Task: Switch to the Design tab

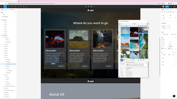Action: point(163,10)
